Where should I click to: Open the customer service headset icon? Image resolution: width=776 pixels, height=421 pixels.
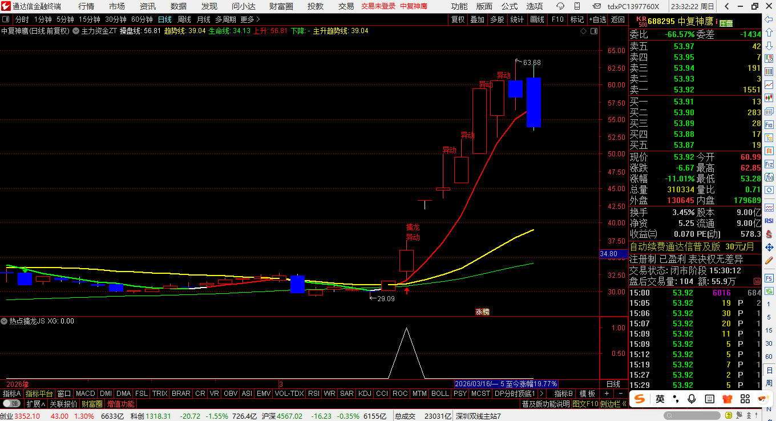point(560,6)
